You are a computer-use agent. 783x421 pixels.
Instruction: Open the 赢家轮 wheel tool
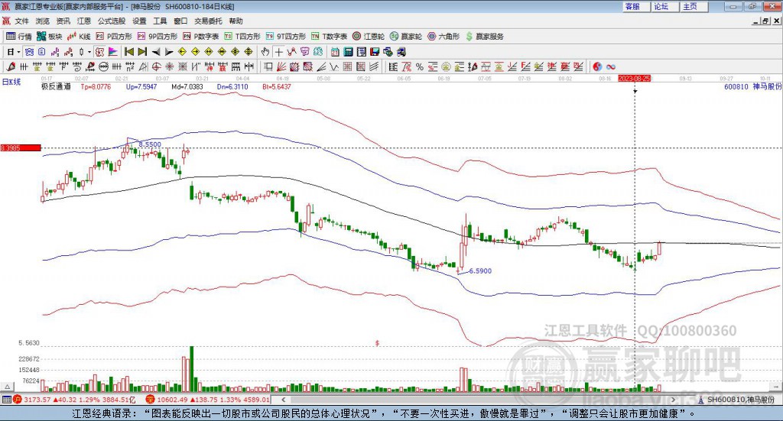coord(406,37)
